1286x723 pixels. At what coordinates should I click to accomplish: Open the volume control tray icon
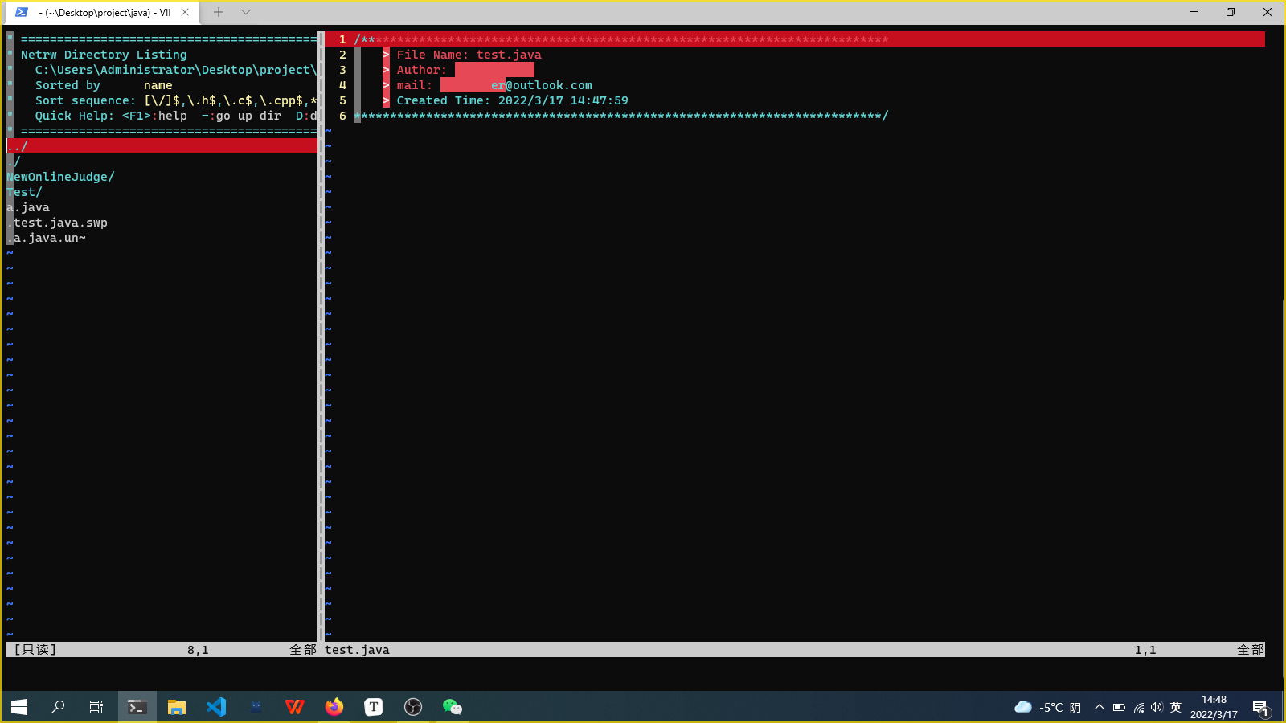pyautogui.click(x=1157, y=708)
